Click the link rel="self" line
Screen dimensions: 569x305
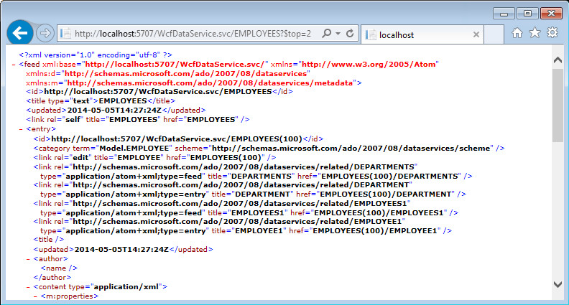click(138, 120)
